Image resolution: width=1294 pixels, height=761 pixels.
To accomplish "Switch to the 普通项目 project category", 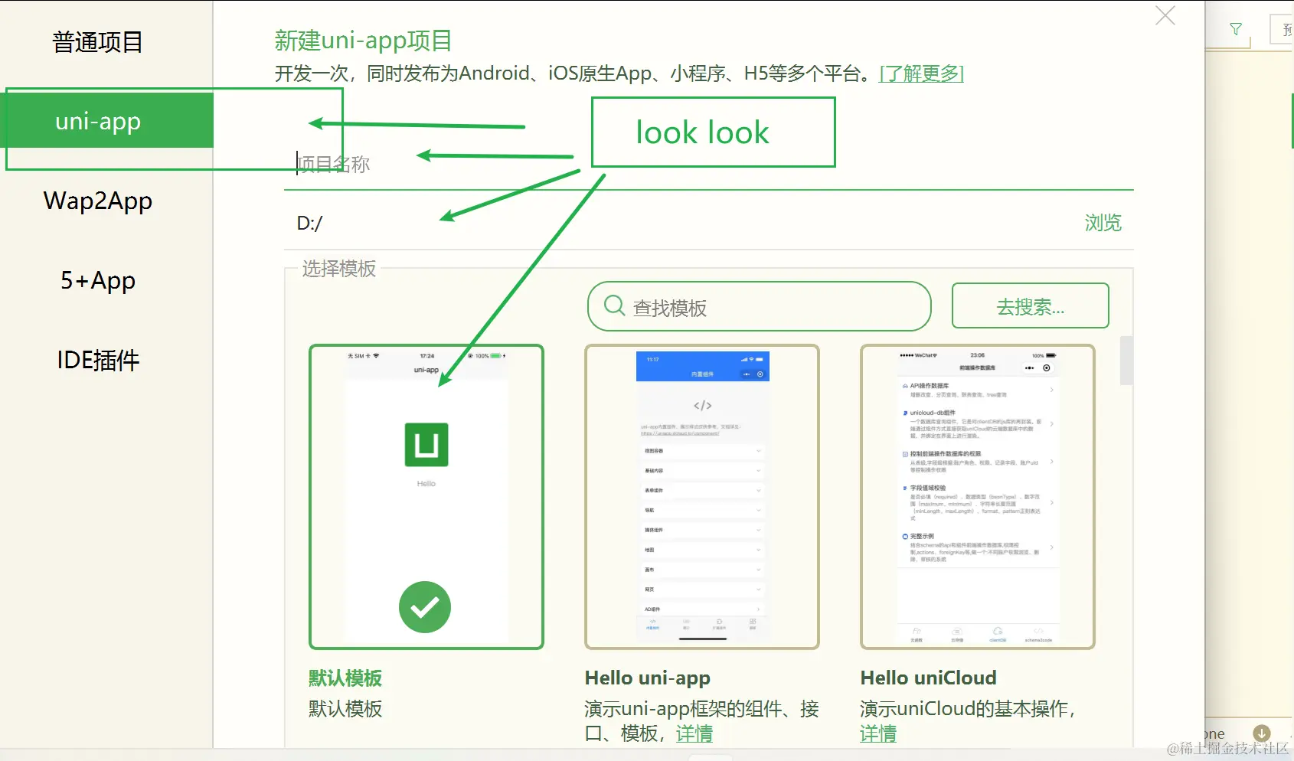I will 97,42.
